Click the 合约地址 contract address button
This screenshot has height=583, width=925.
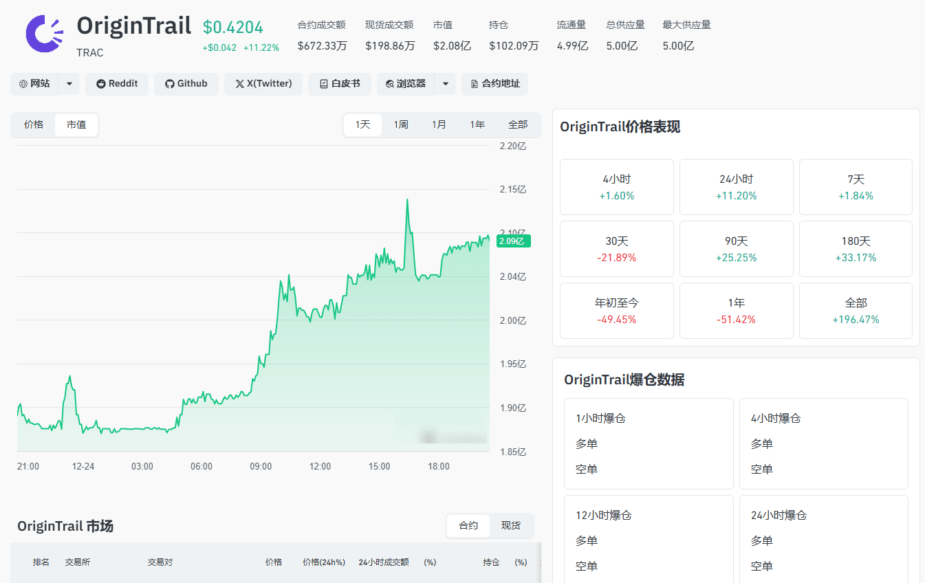coord(494,84)
